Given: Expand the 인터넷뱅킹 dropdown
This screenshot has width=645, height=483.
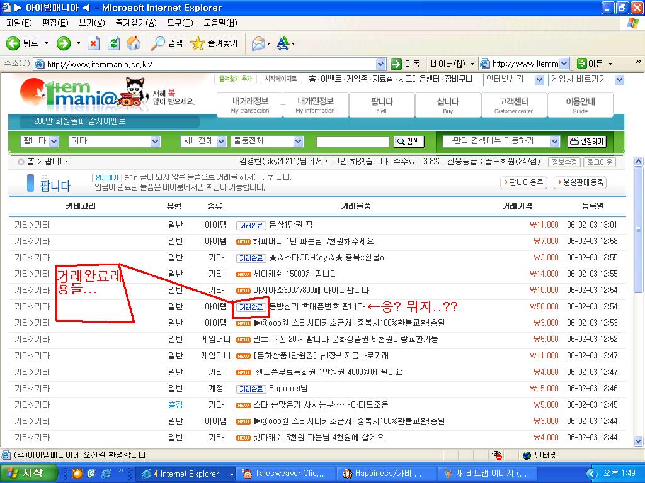Looking at the screenshot, I should [514, 80].
